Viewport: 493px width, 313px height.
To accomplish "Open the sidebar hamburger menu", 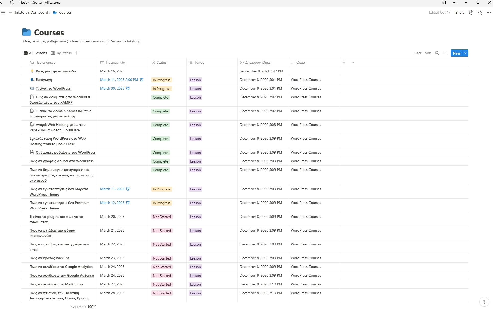I will pyautogui.click(x=3, y=13).
